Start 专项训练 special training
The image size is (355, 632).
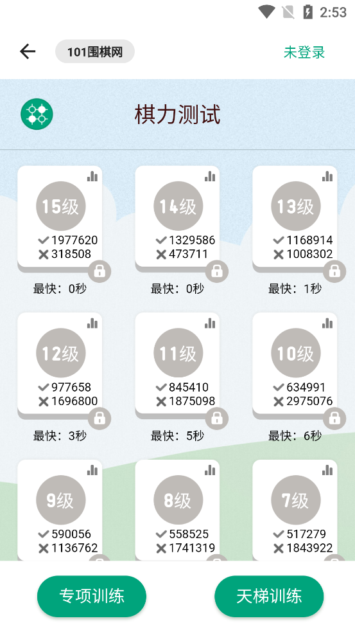point(92,596)
